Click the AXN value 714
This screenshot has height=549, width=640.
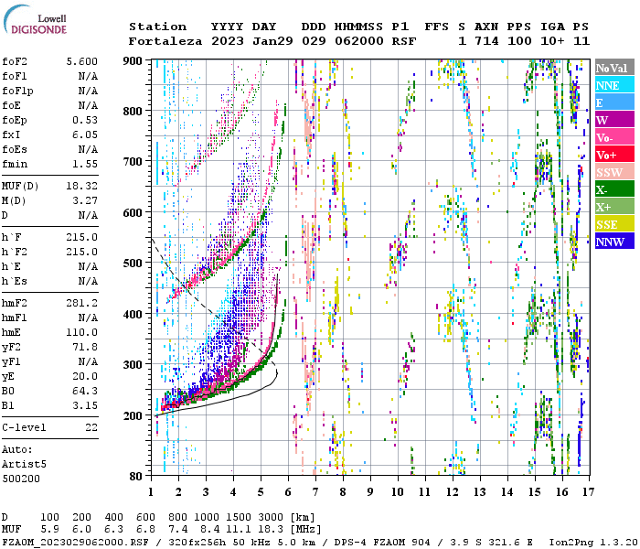(486, 41)
